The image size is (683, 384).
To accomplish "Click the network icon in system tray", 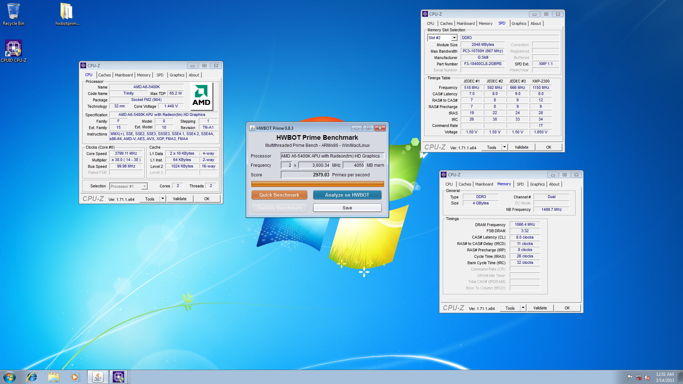I will pyautogui.click(x=639, y=377).
